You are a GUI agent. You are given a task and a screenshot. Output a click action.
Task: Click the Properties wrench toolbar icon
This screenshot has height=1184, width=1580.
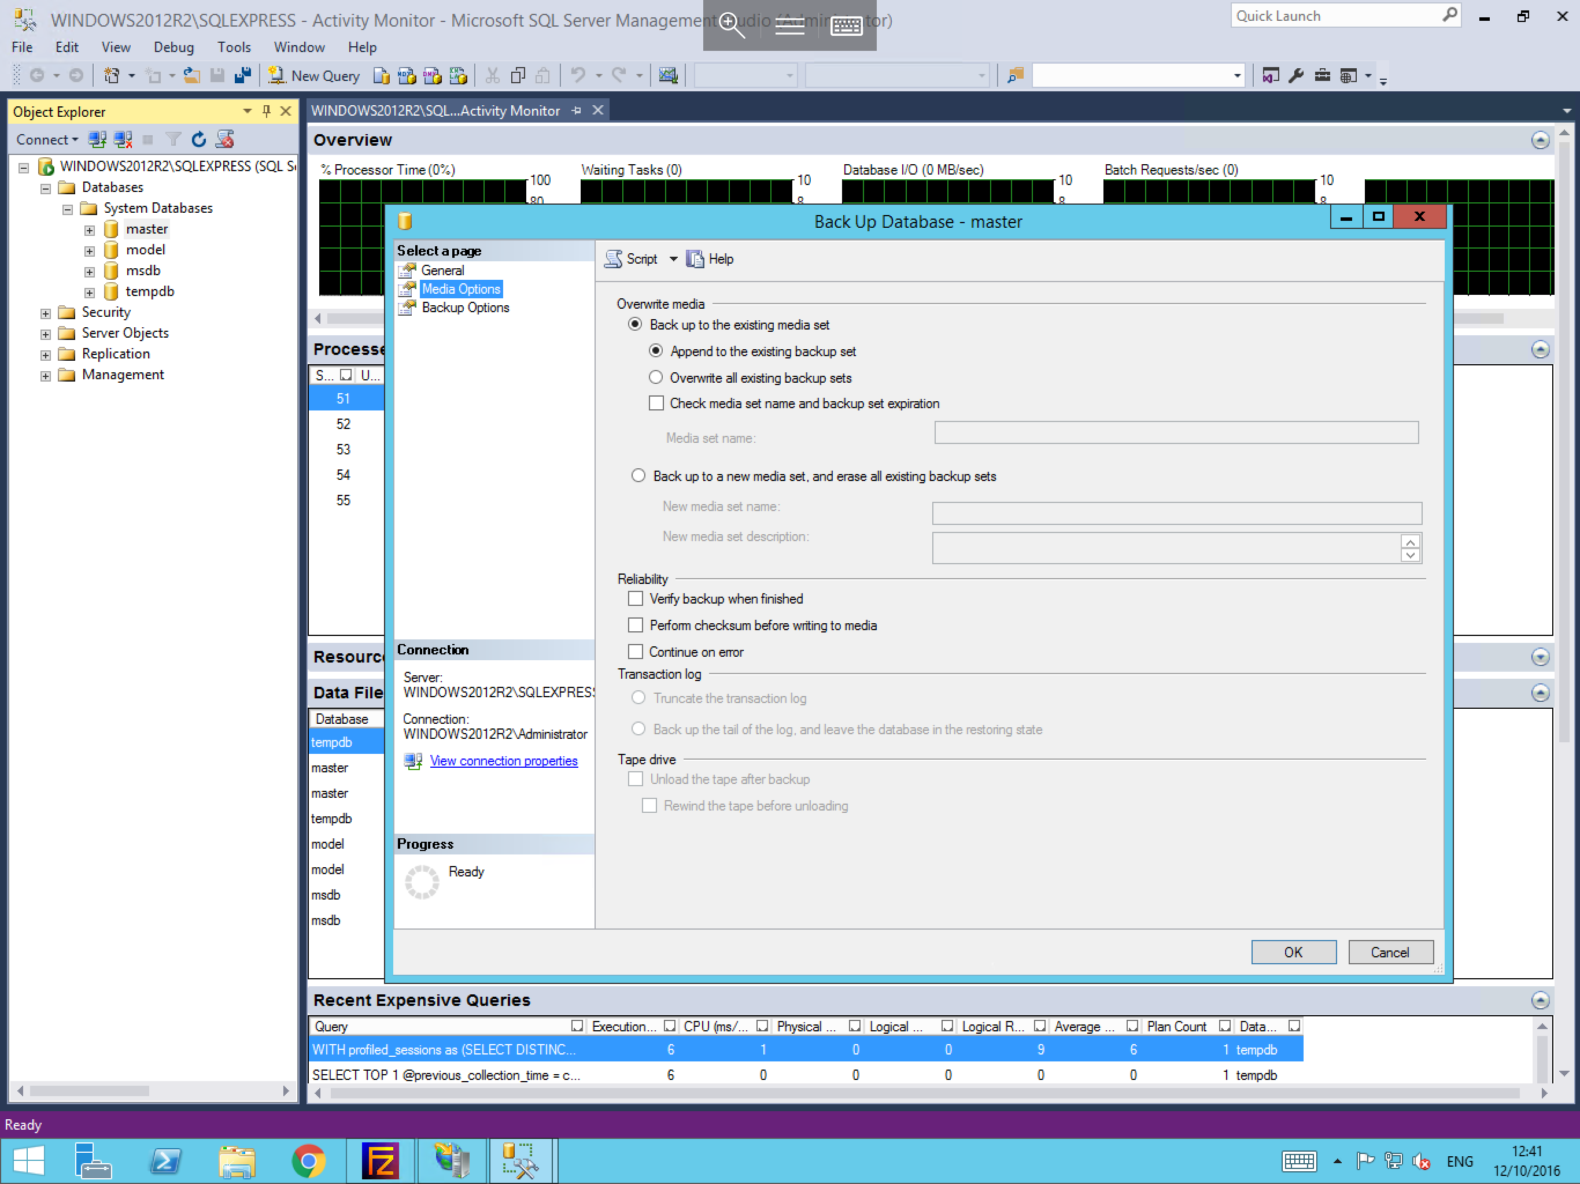tap(1297, 76)
